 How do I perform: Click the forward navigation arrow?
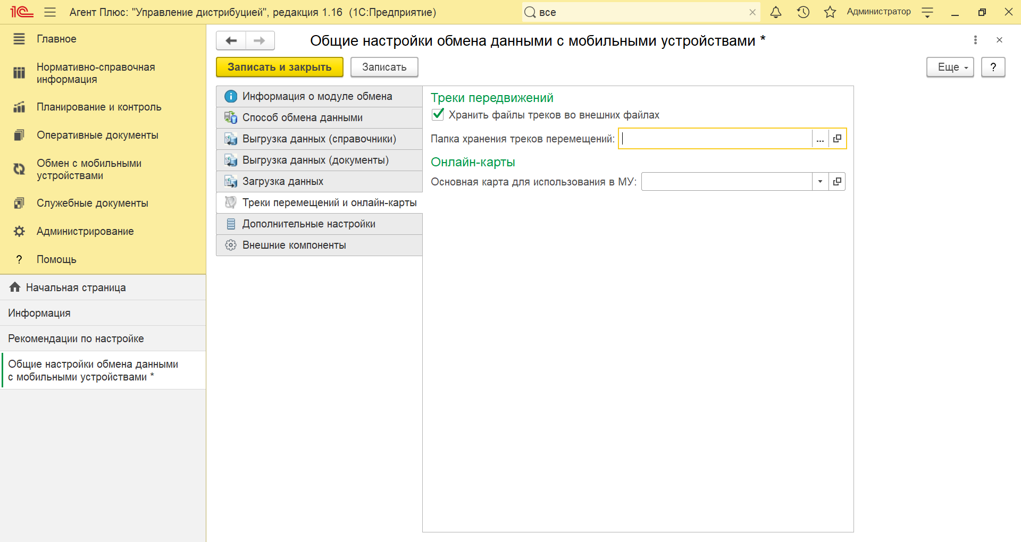point(260,40)
